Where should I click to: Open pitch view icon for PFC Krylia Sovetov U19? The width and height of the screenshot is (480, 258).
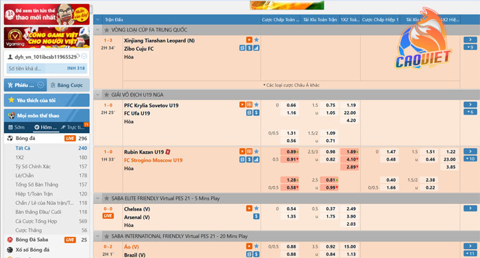point(249,105)
